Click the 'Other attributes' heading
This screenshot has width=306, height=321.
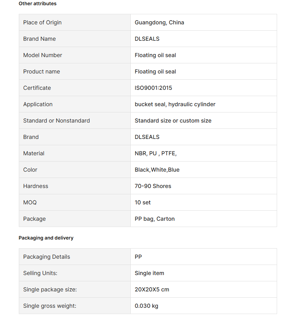pyautogui.click(x=37, y=3)
